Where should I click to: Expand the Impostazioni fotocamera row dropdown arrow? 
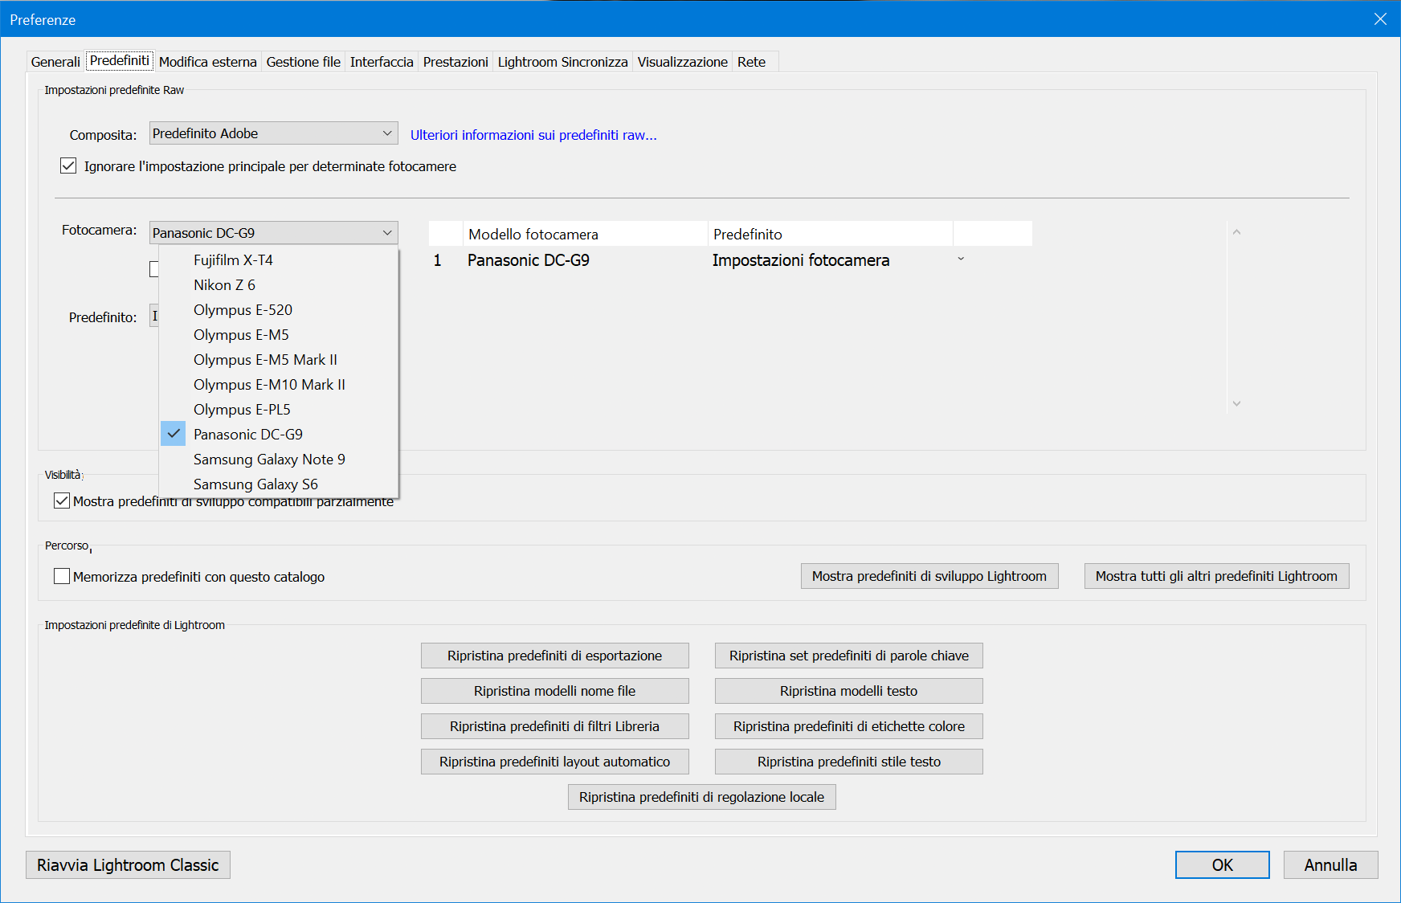[x=961, y=259]
